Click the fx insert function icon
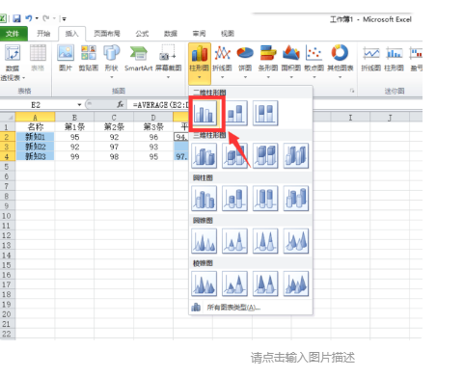Viewport: 464px width, 377px height. [x=121, y=104]
